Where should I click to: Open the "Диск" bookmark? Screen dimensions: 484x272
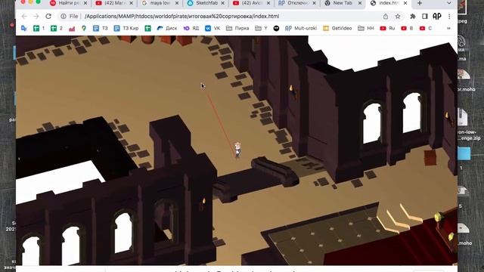tap(167, 29)
